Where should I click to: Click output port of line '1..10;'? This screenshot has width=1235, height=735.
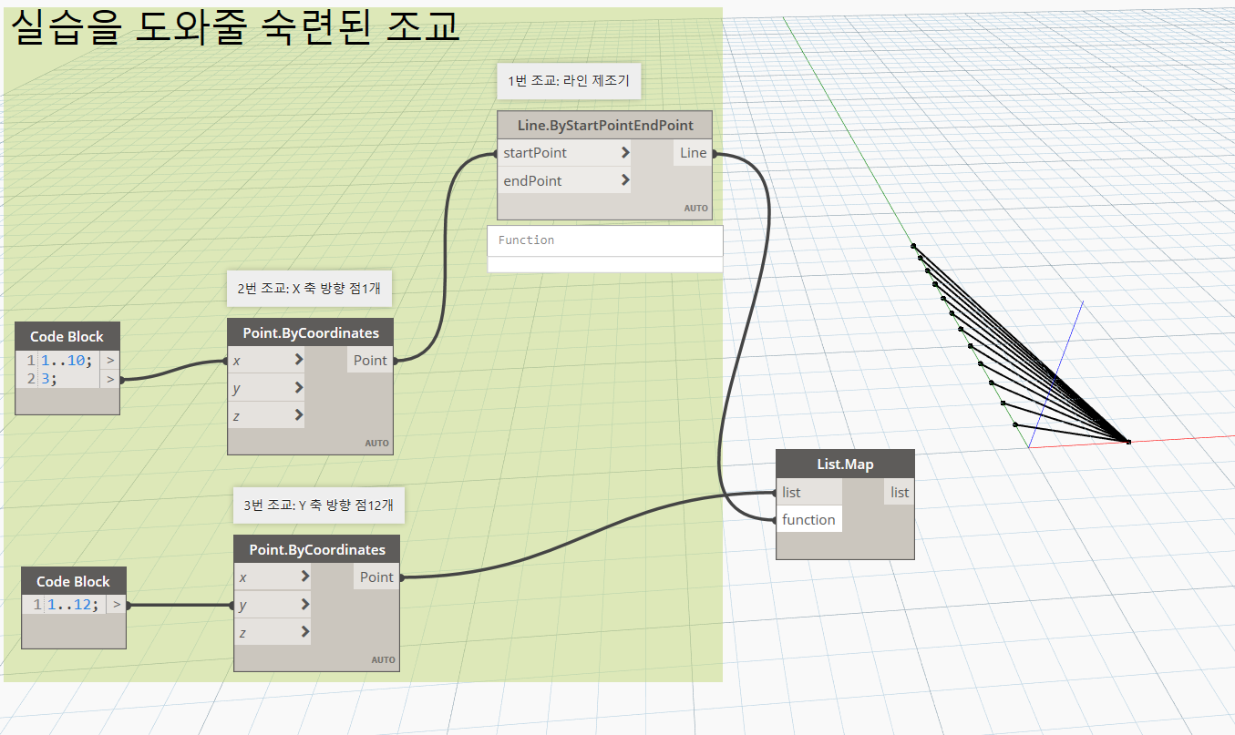point(110,361)
